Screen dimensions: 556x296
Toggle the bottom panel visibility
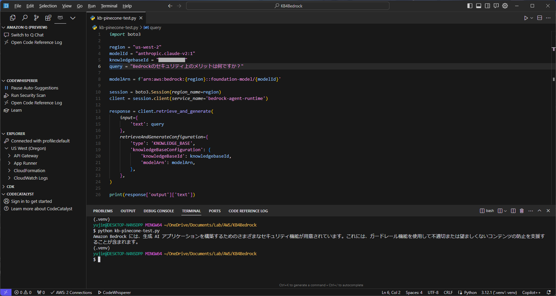click(479, 6)
